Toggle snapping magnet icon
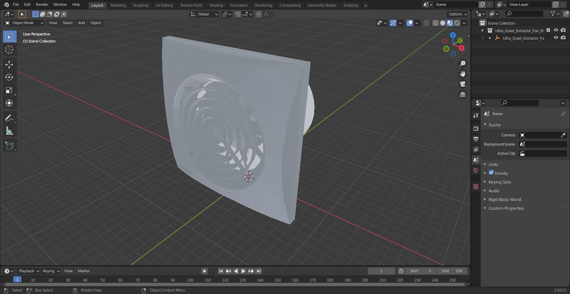Image resolution: width=570 pixels, height=294 pixels. click(x=238, y=14)
